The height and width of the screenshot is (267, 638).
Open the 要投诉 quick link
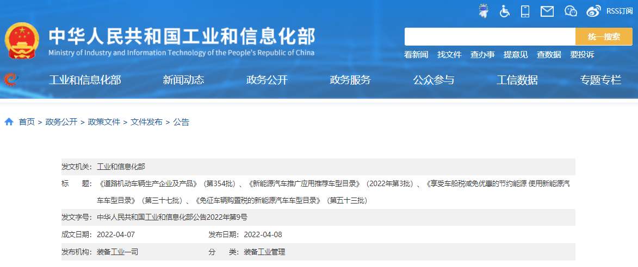582,55
